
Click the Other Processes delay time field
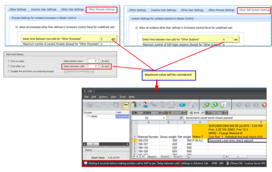(x=105, y=39)
